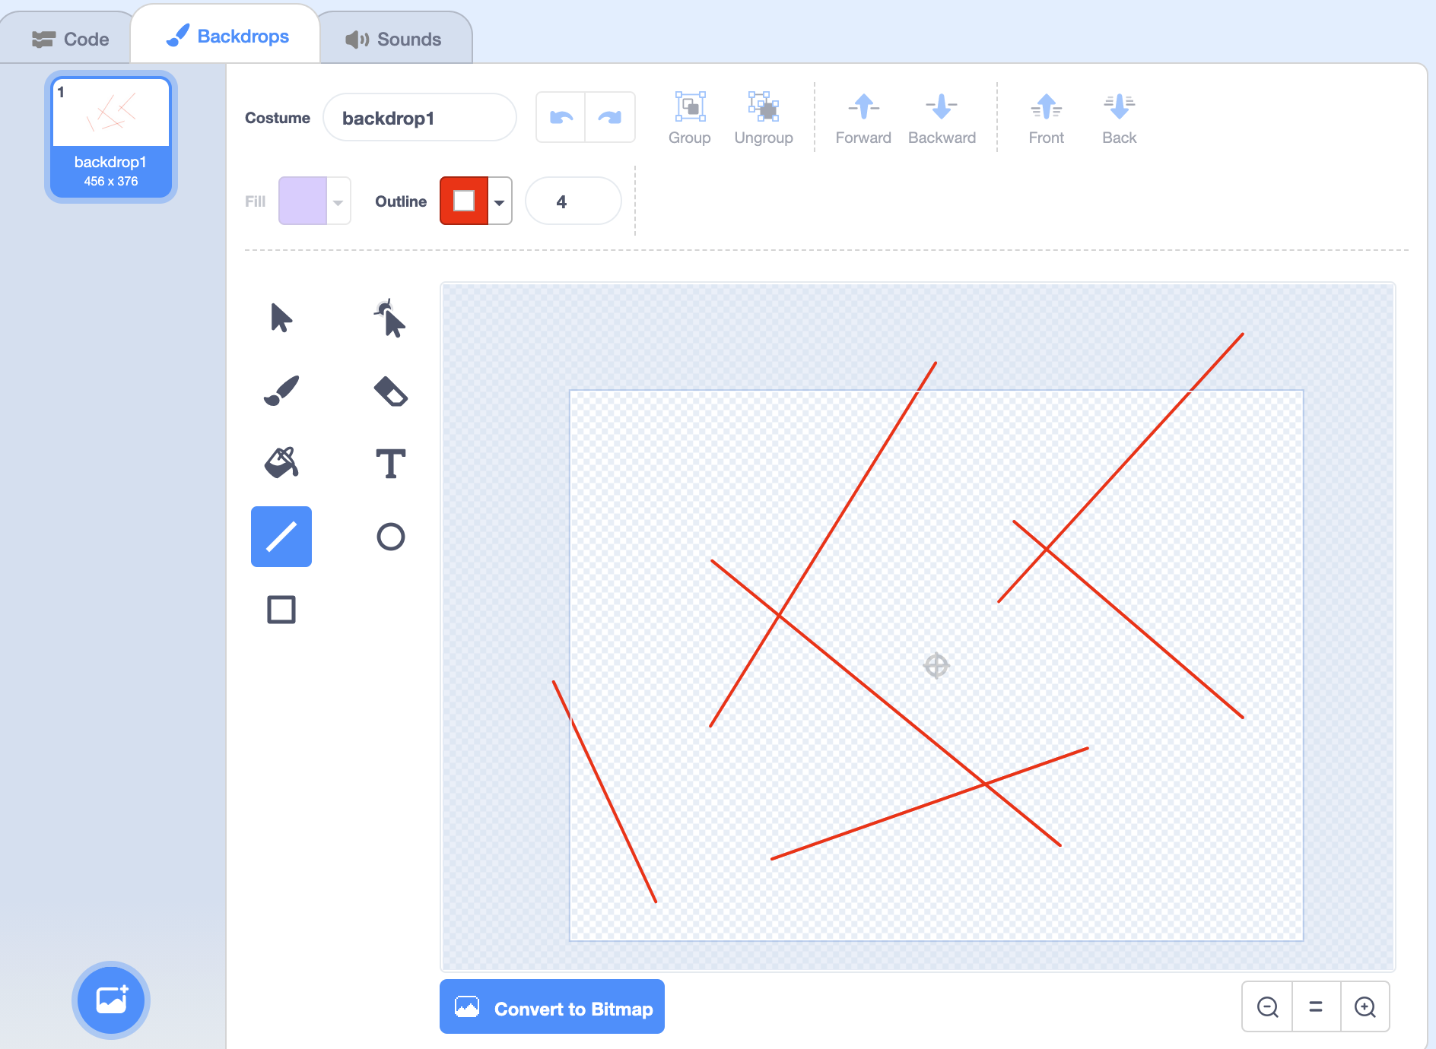Image resolution: width=1436 pixels, height=1049 pixels.
Task: Pick the Brush tool
Action: pyautogui.click(x=281, y=391)
